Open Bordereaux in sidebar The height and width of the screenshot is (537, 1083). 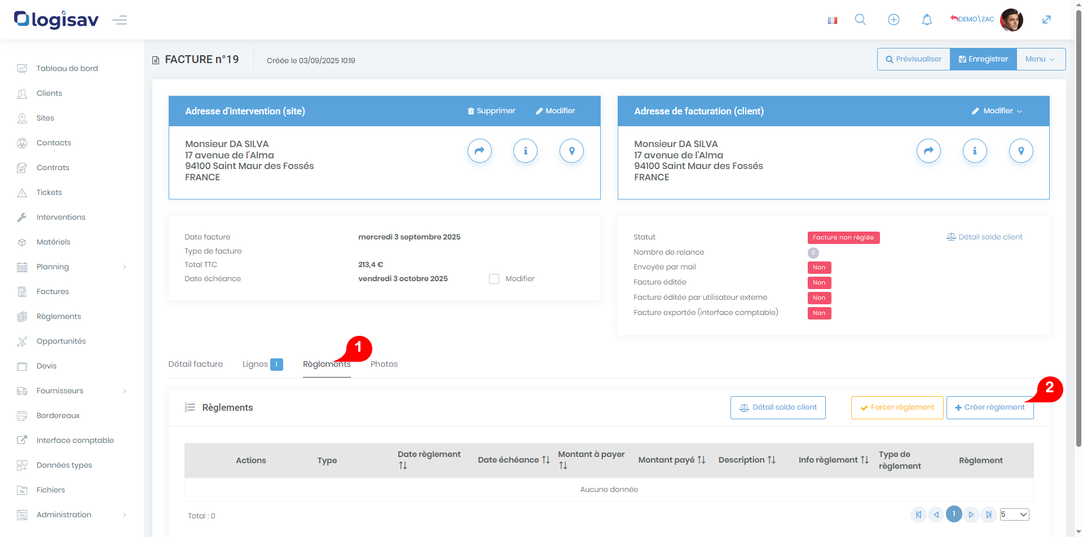click(x=58, y=416)
